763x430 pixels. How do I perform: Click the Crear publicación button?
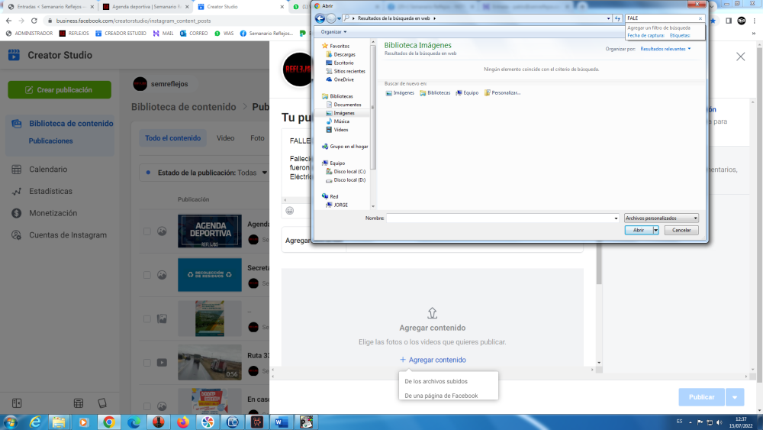click(x=60, y=90)
